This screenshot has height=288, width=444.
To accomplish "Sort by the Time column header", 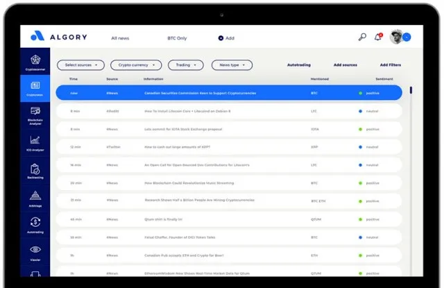I will pos(74,79).
